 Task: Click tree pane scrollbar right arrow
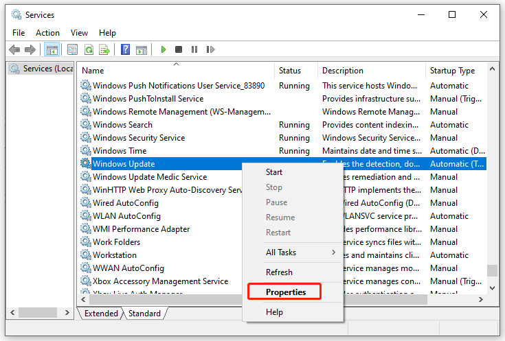coord(67,312)
